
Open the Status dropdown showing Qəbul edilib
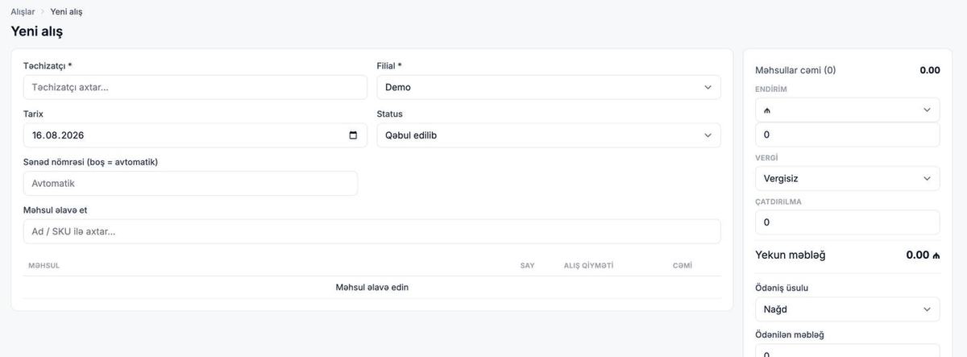tap(549, 135)
